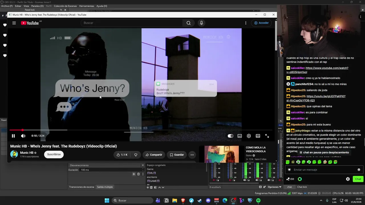This screenshot has height=205, width=365.
Task: Add a new scene transition with plus
Action: click(x=134, y=174)
